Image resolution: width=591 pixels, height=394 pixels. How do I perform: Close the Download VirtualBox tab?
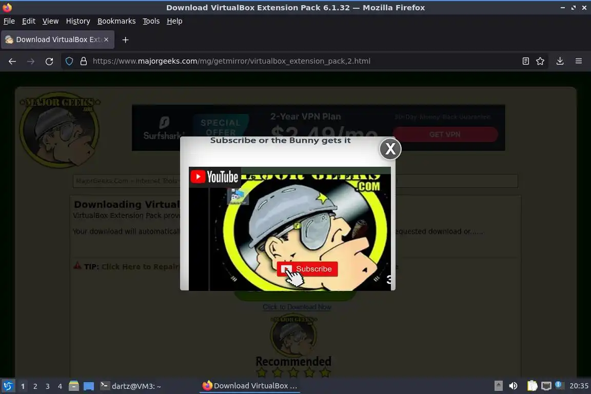pyautogui.click(x=106, y=40)
